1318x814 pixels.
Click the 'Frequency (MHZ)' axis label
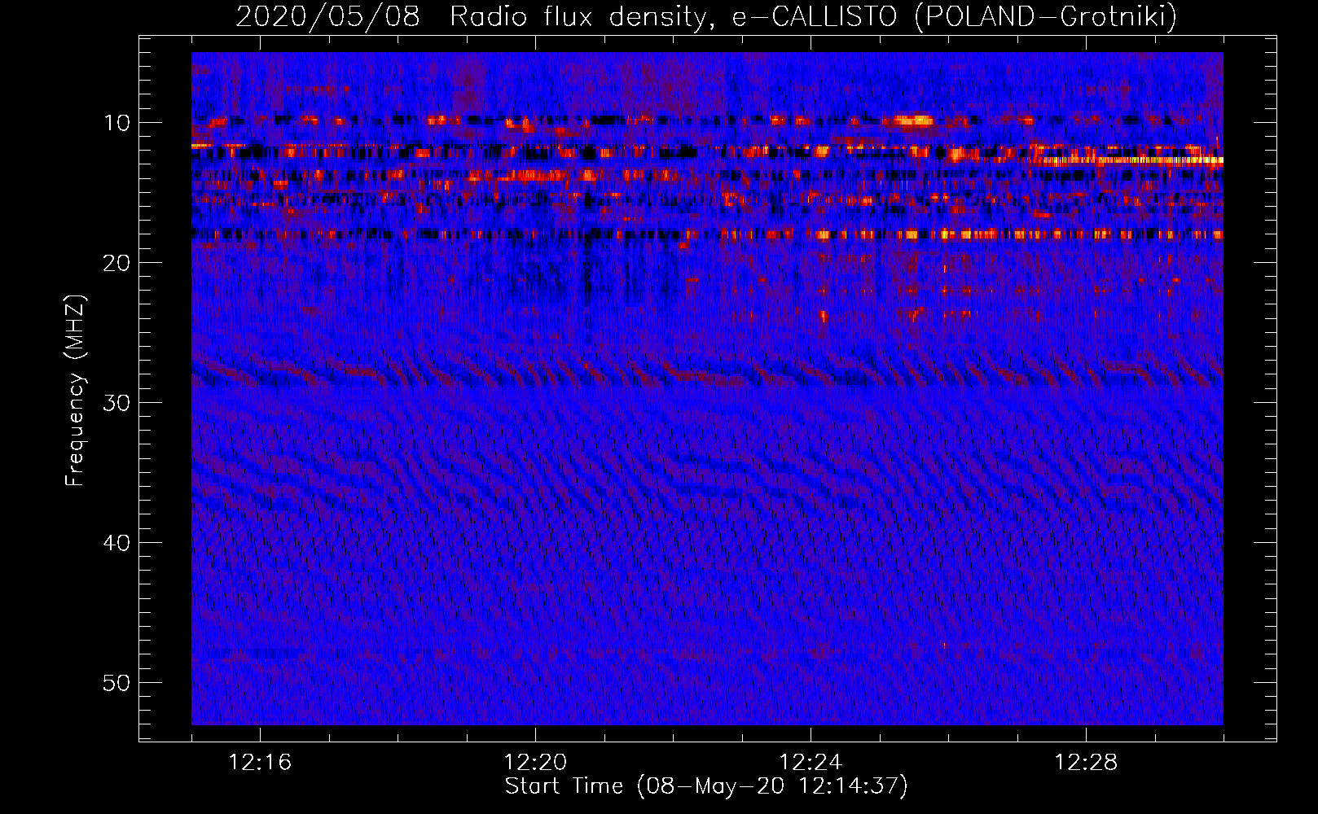coord(75,391)
